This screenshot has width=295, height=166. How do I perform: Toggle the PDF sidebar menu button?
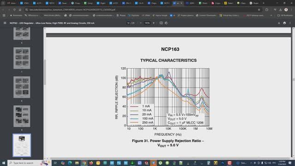click(x=5, y=23)
